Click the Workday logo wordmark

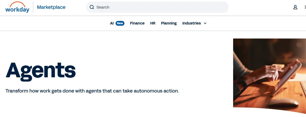pyautogui.click(x=17, y=9)
